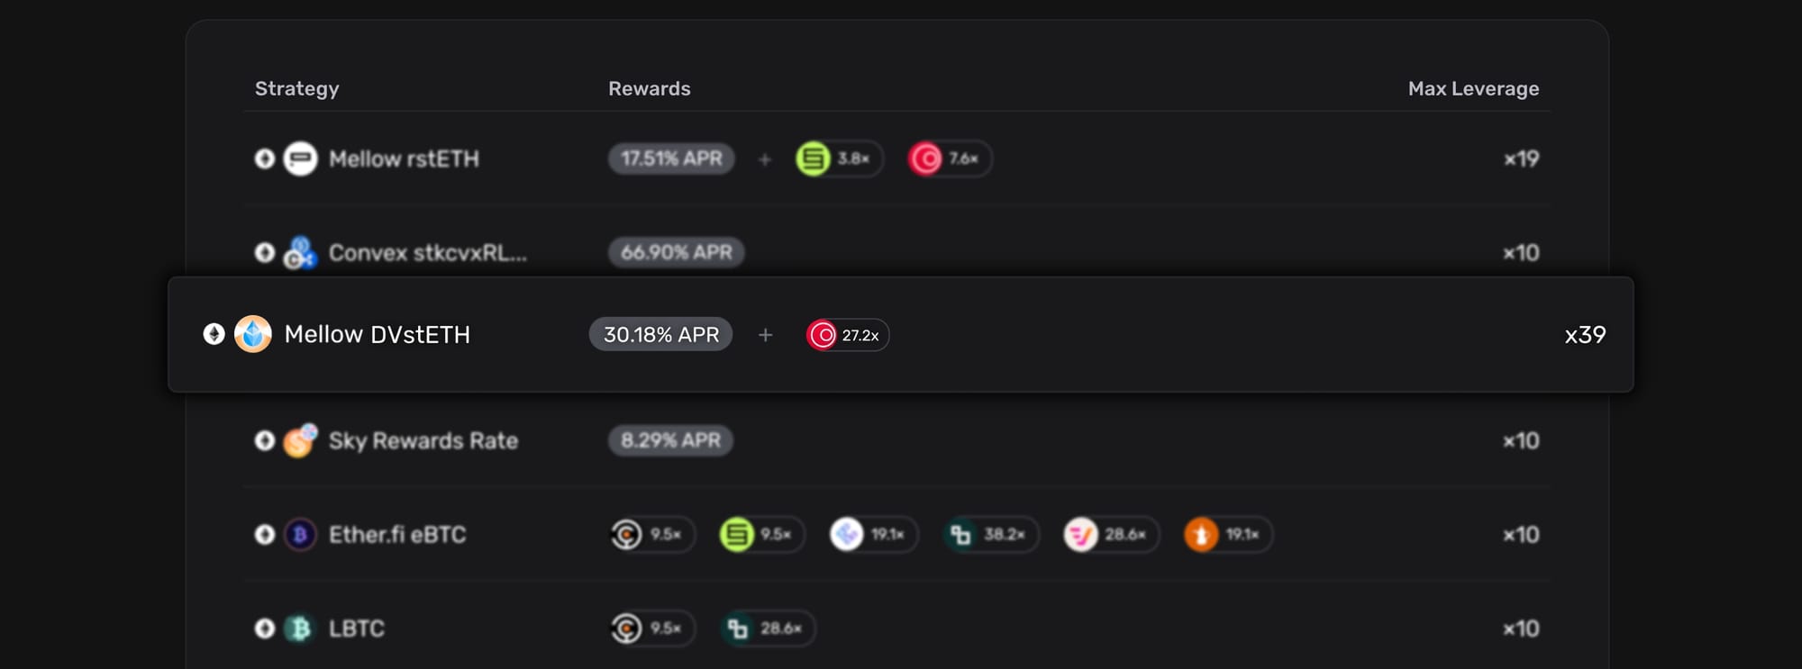Select the x39 max leverage value
The width and height of the screenshot is (1802, 669).
[x=1585, y=335]
